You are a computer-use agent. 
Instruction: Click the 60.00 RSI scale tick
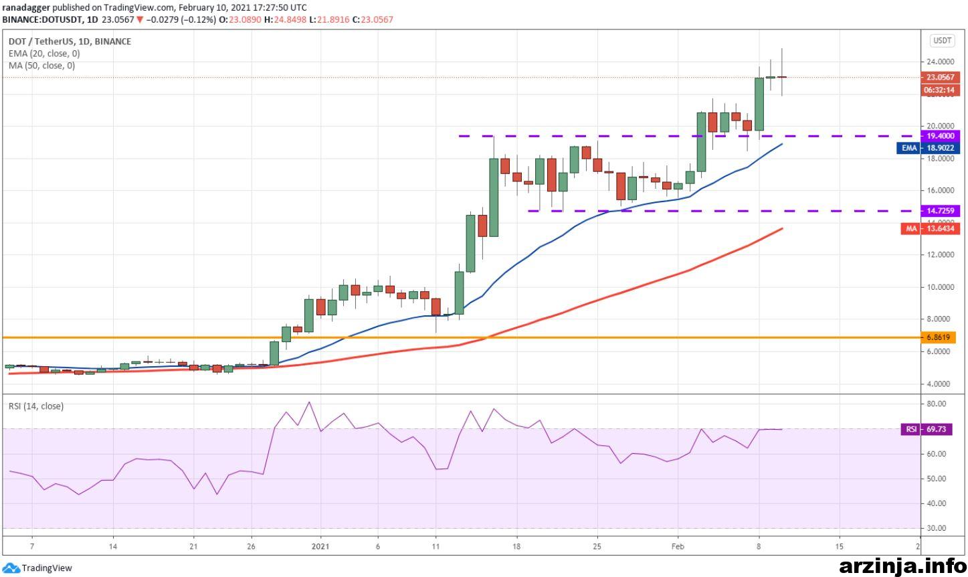[937, 454]
